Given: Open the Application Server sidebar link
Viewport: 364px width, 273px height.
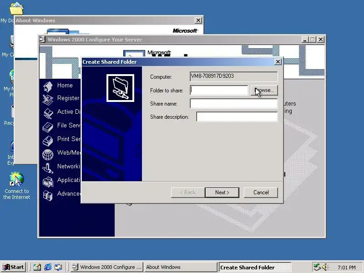Looking at the screenshot, I should tap(69, 180).
